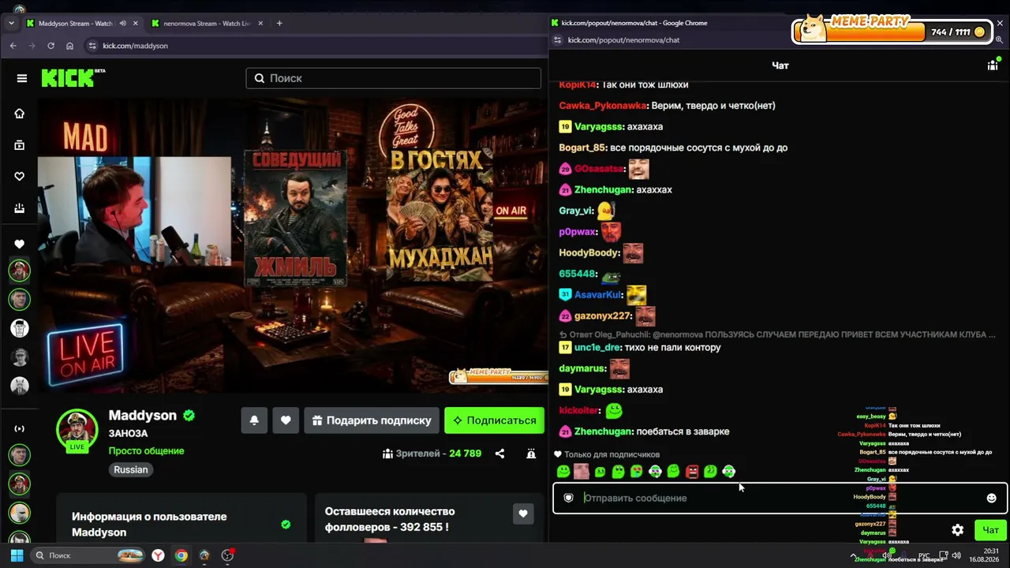This screenshot has height=568, width=1010.
Task: Open the reply to Oleg_Pahuchii message
Action: (777, 334)
